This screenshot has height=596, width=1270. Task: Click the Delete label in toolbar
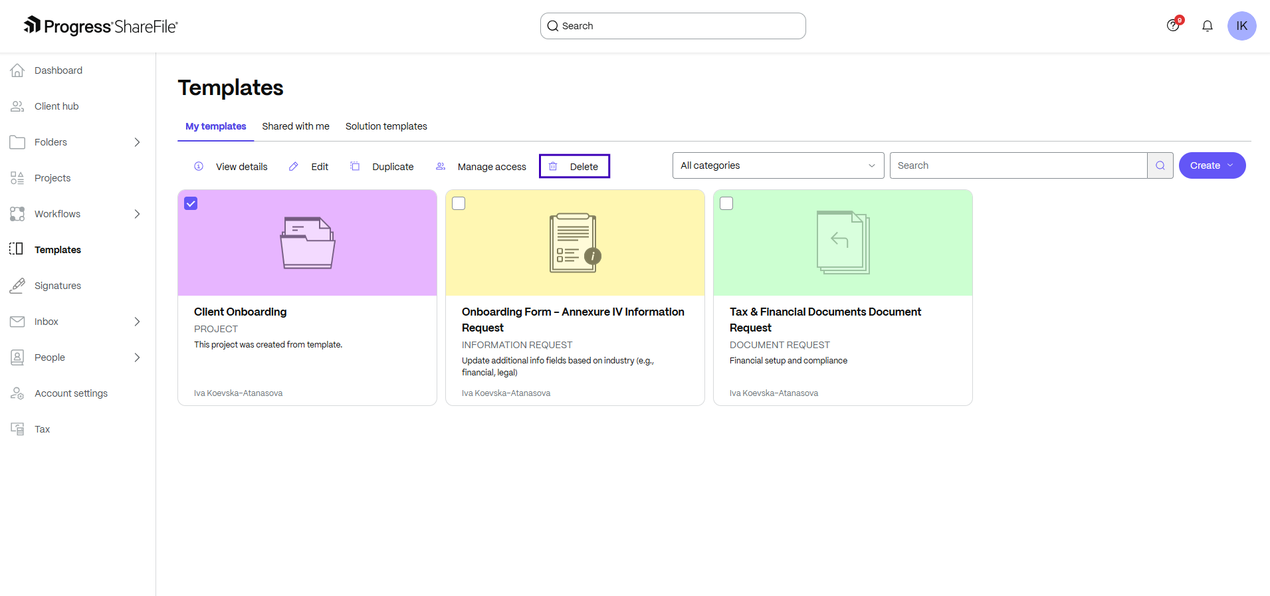[x=584, y=167]
